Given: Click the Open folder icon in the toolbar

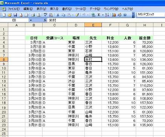Looking at the screenshot, I should point(9,15).
